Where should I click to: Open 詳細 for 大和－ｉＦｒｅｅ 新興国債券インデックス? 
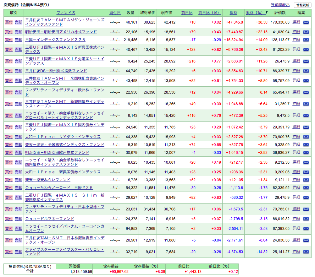[296, 172]
